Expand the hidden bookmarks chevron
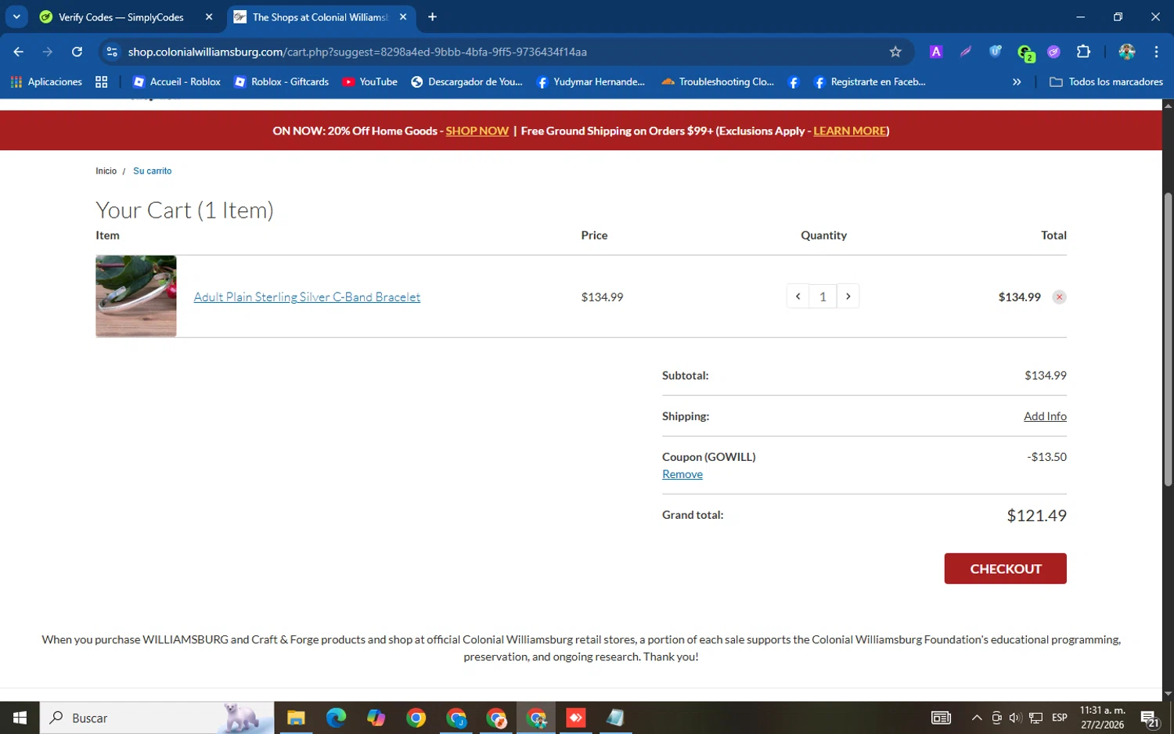 pos(1017,81)
